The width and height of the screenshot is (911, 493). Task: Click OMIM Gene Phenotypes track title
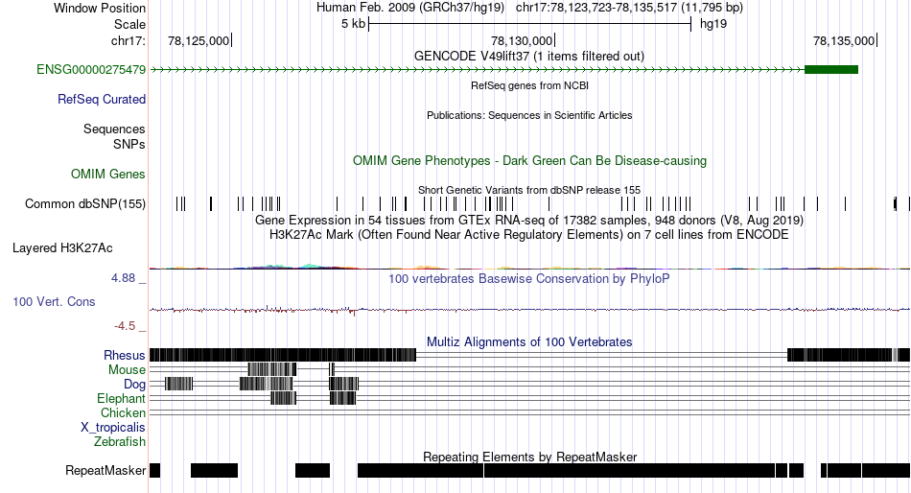click(529, 161)
